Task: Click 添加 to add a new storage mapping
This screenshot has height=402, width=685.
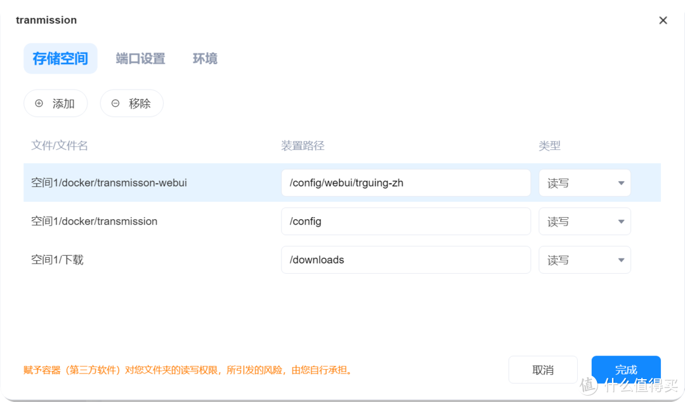Action: [x=56, y=103]
